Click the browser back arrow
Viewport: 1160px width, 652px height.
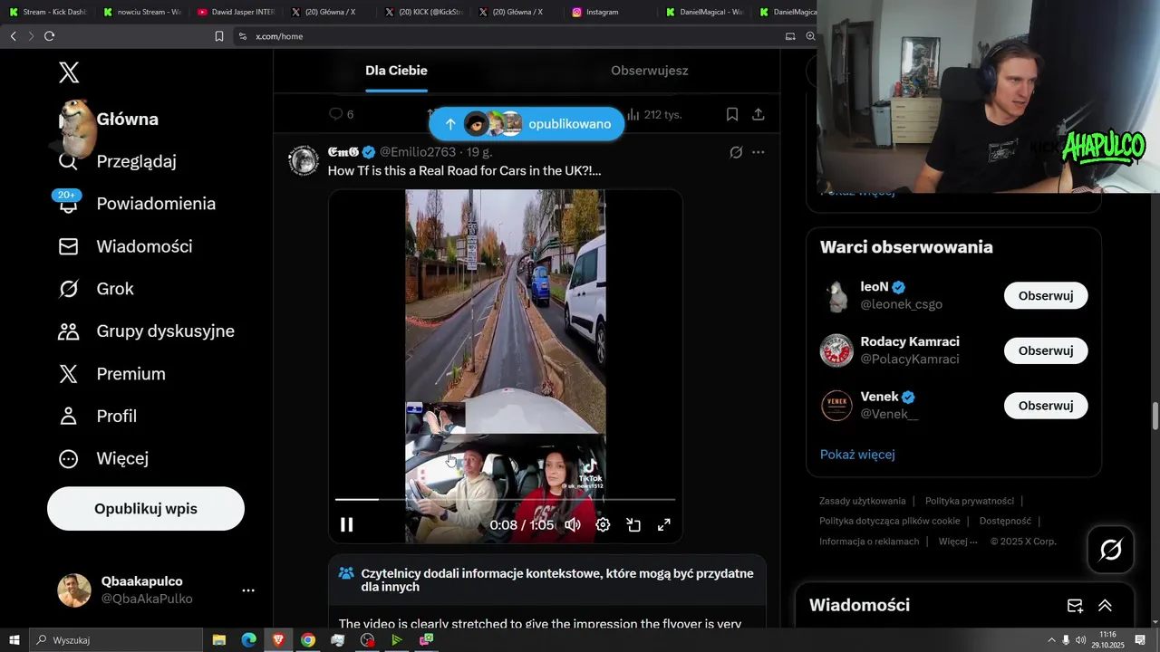point(13,36)
